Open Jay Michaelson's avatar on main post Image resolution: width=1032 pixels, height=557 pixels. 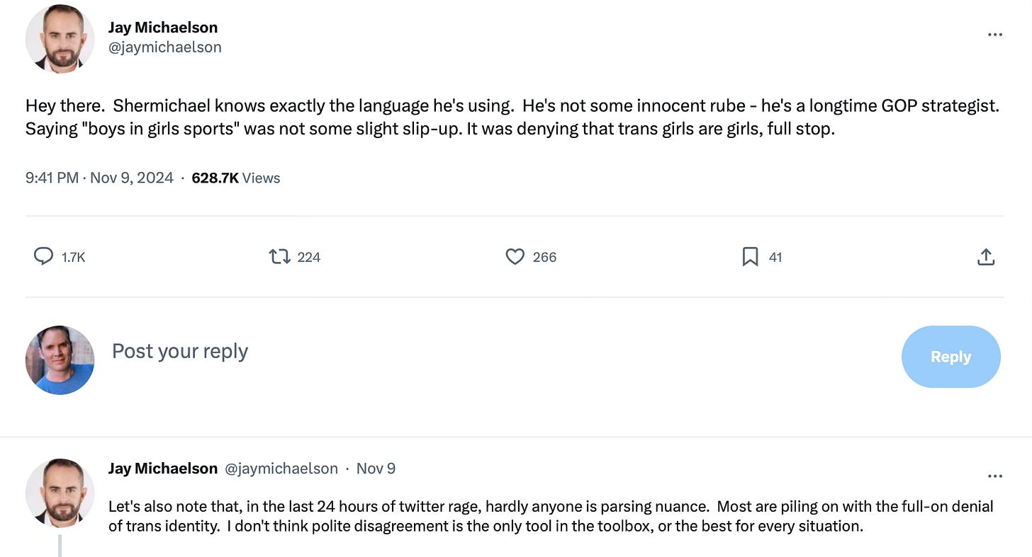[60, 39]
